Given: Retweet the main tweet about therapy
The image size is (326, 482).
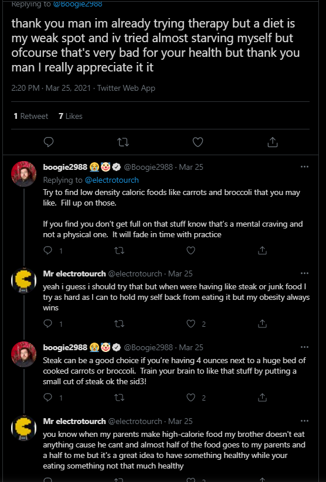Looking at the screenshot, I should tap(123, 142).
